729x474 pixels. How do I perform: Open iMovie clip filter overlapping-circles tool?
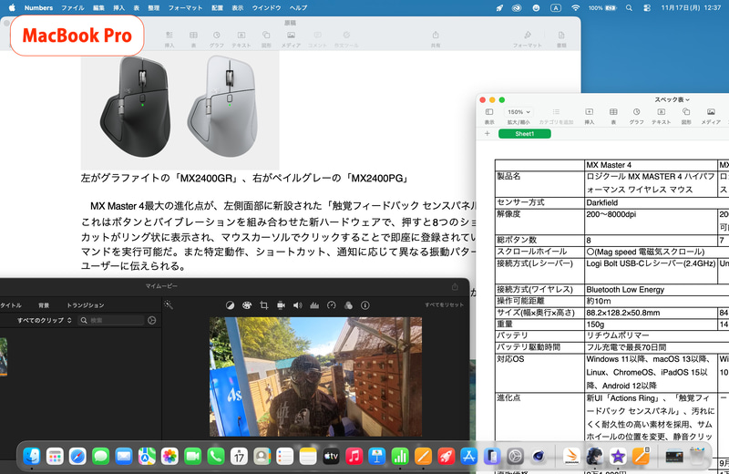coord(348,305)
